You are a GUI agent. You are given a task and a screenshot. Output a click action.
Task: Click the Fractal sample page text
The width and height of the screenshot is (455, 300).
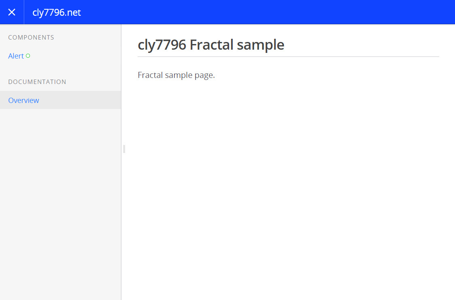pos(176,75)
